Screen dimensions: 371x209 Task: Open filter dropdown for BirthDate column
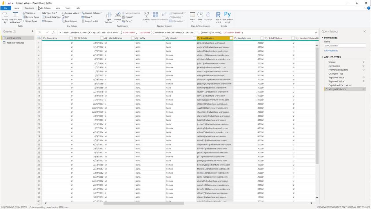coord(102,38)
